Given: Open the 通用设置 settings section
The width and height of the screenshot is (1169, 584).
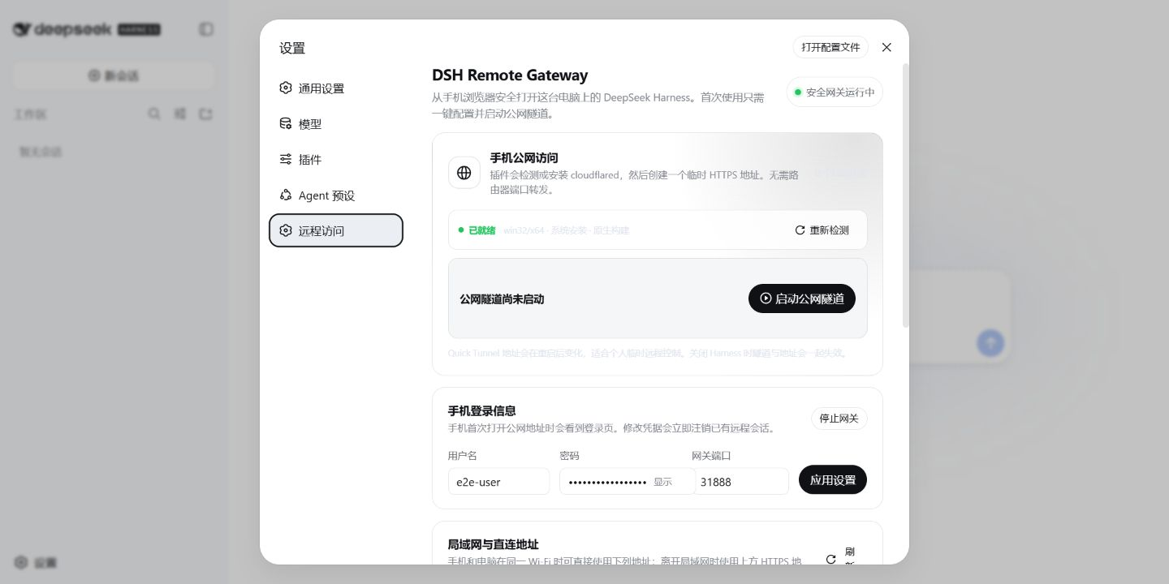Looking at the screenshot, I should click(x=336, y=88).
